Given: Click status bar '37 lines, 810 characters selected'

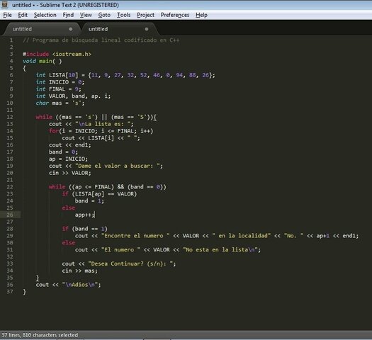Looking at the screenshot, I should pos(40,335).
